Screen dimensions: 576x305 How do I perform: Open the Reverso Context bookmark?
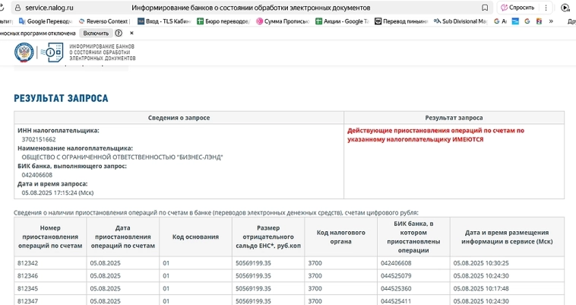point(105,21)
